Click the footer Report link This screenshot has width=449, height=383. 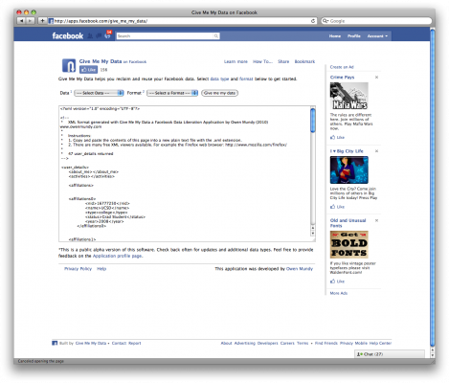point(135,343)
